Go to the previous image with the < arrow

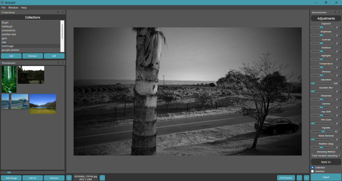click(69, 178)
